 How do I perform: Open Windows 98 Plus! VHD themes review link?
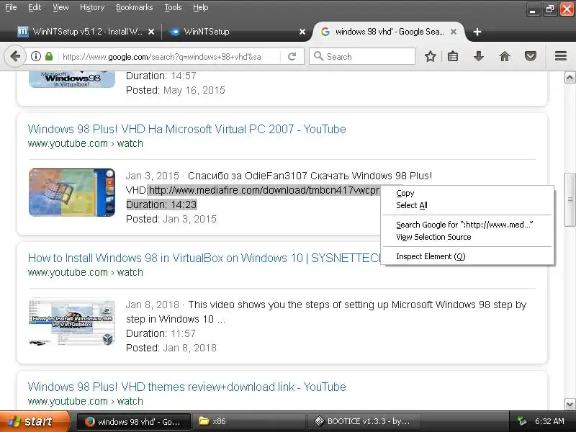(186, 387)
